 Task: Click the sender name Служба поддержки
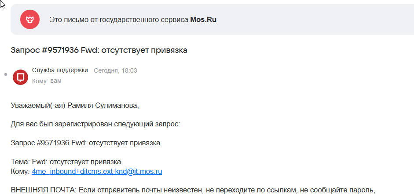coord(60,70)
